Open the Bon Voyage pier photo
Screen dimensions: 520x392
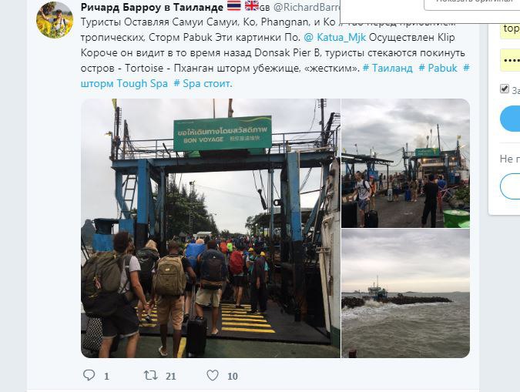pyautogui.click(x=210, y=228)
